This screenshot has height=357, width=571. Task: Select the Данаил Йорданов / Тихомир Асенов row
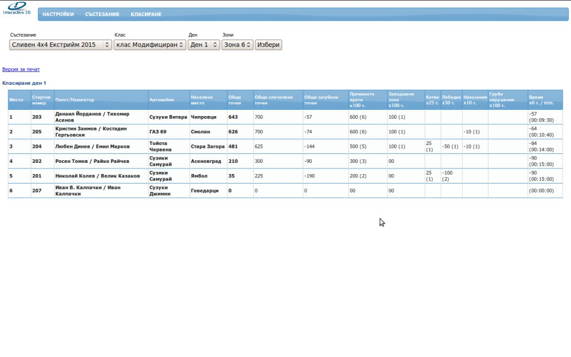point(92,117)
